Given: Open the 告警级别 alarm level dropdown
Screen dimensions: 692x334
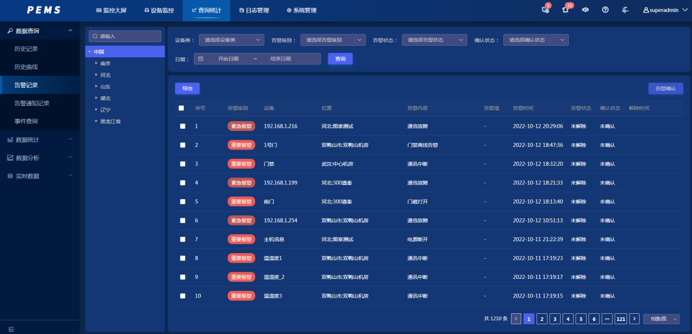Looking at the screenshot, I should (333, 40).
